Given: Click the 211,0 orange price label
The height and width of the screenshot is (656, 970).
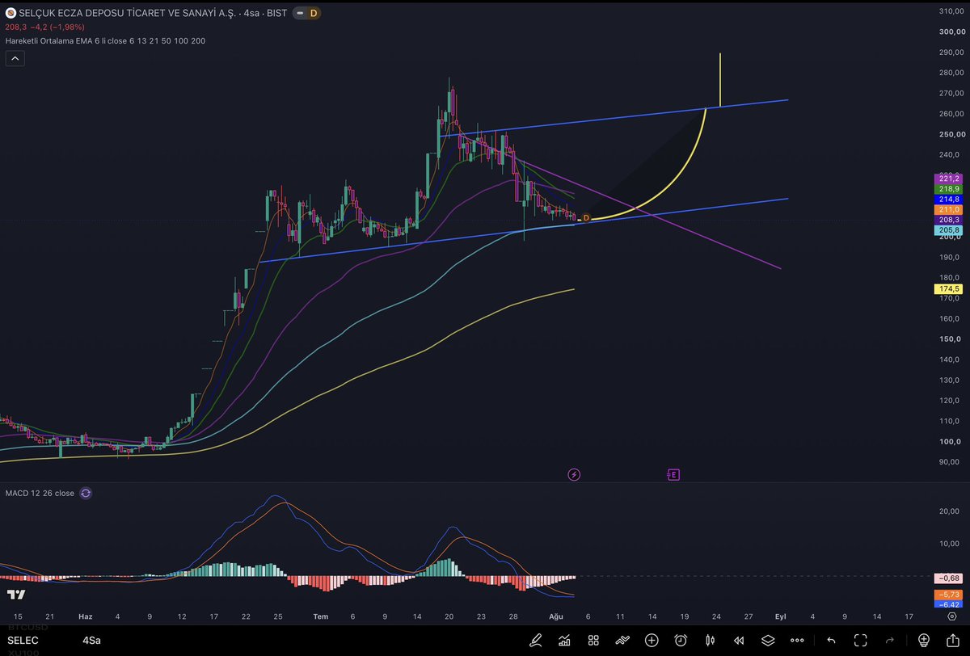Looking at the screenshot, I should tap(948, 210).
